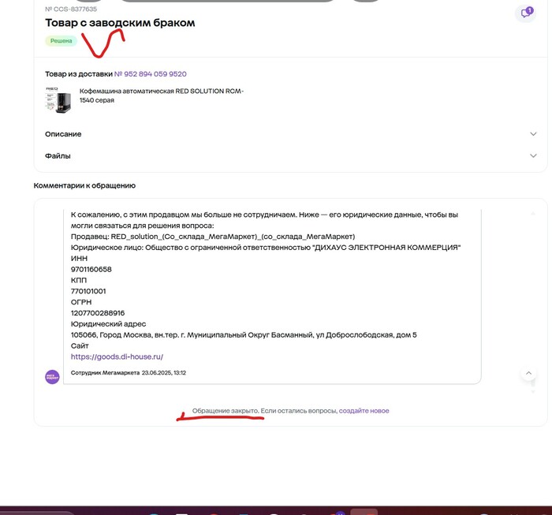The width and height of the screenshot is (552, 515).
Task: Expand the Описание section chevron
Action: (533, 134)
